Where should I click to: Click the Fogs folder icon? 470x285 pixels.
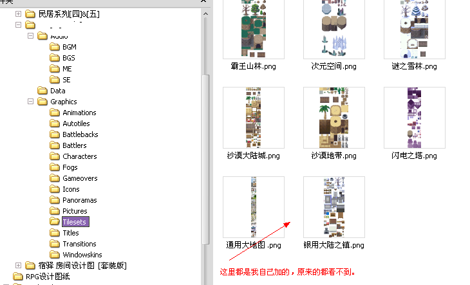[x=55, y=167]
